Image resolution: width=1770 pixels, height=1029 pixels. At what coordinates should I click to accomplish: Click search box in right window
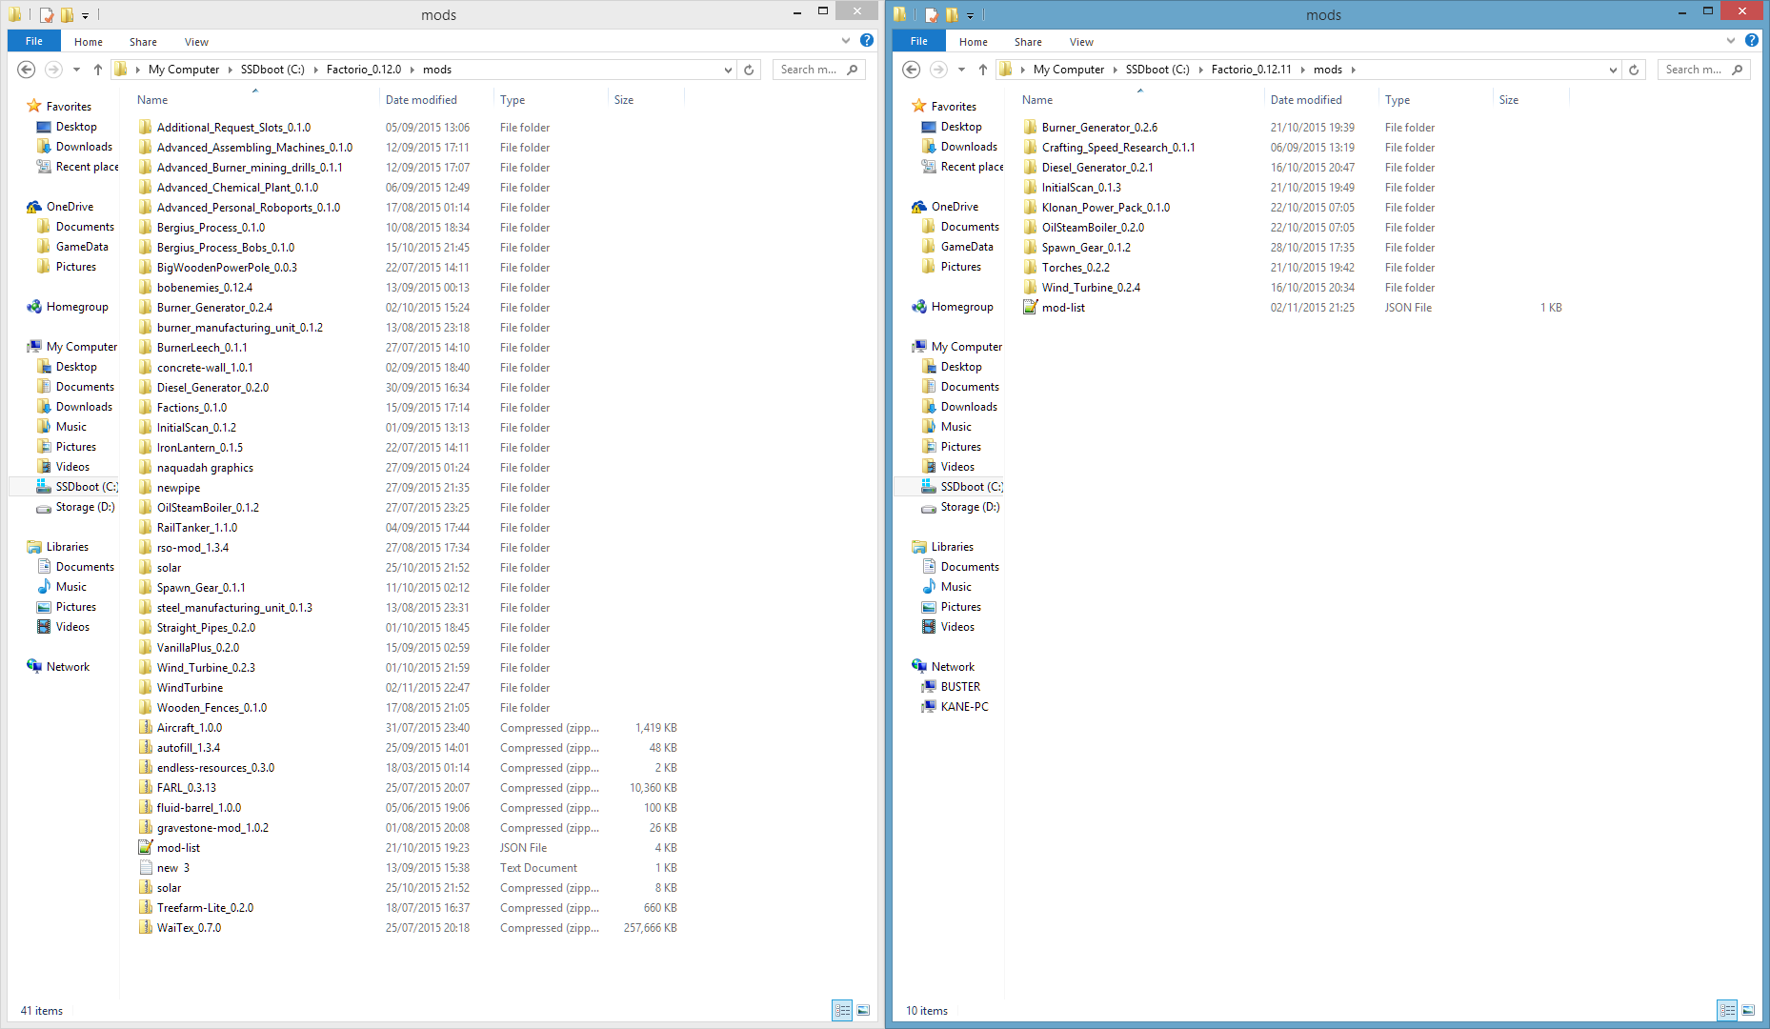click(x=1704, y=70)
